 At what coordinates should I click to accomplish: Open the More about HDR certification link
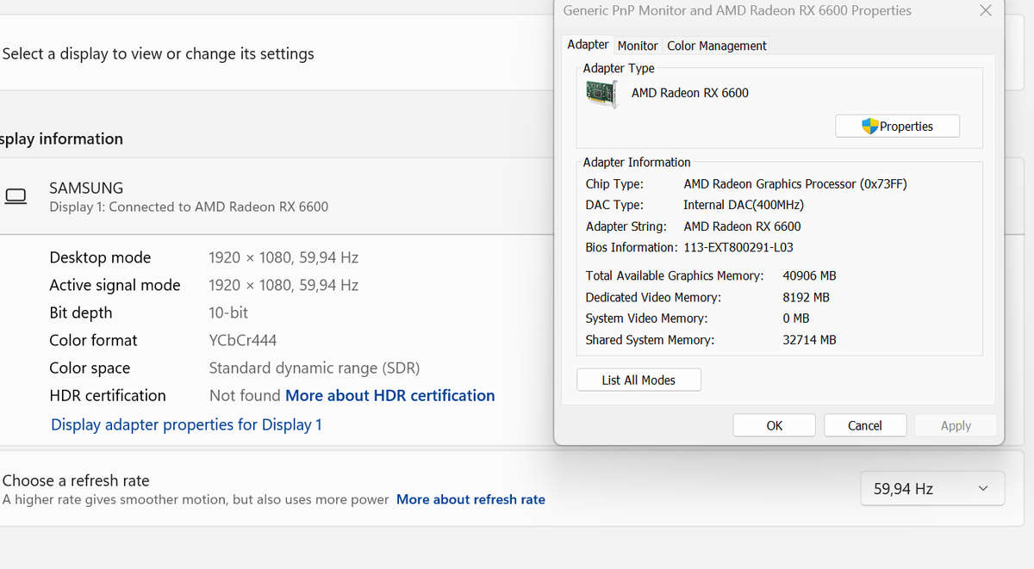click(389, 396)
